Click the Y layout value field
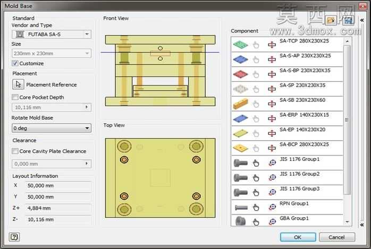The height and width of the screenshot is (249, 371). 58,197
